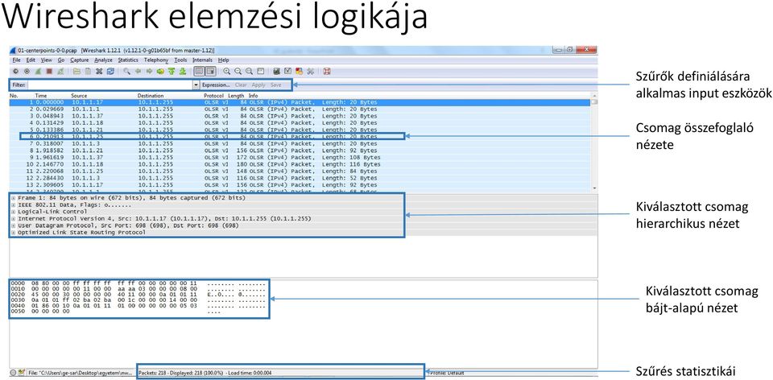The image size is (773, 380).
Task: Click Profile: Default in status bar
Action: tap(448, 373)
